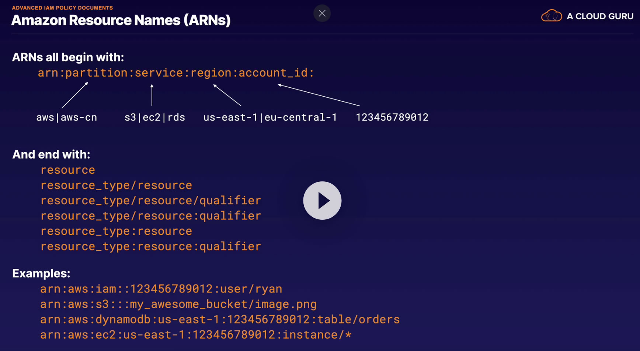Click the arrow pointing to region
Screen dimensions: 640x351
(x=227, y=95)
